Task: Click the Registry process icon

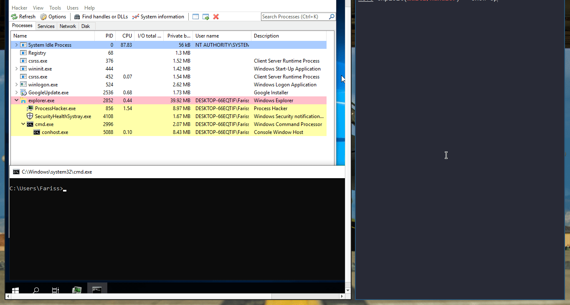Action: 23,53
